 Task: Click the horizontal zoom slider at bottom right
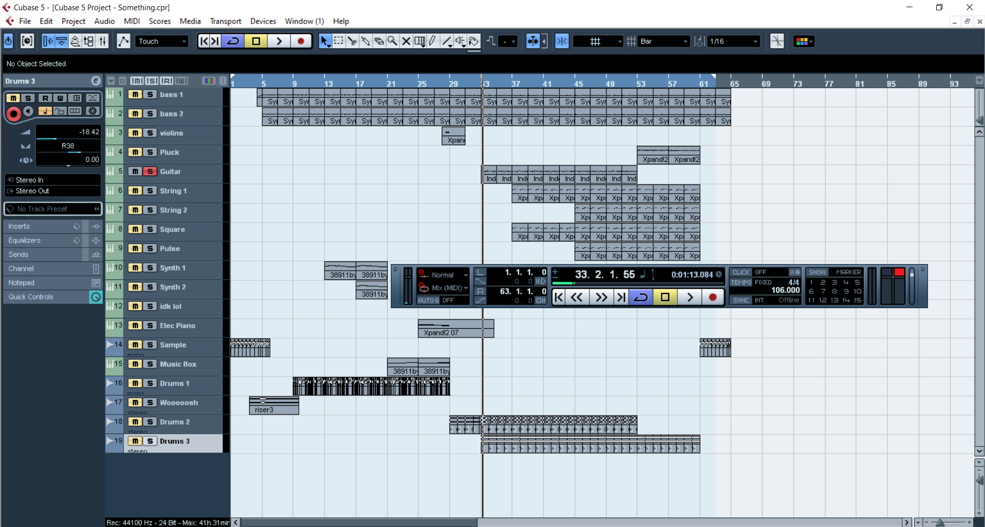(941, 523)
